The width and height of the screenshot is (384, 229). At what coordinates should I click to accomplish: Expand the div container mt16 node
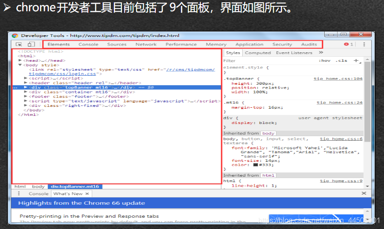[x=26, y=92]
